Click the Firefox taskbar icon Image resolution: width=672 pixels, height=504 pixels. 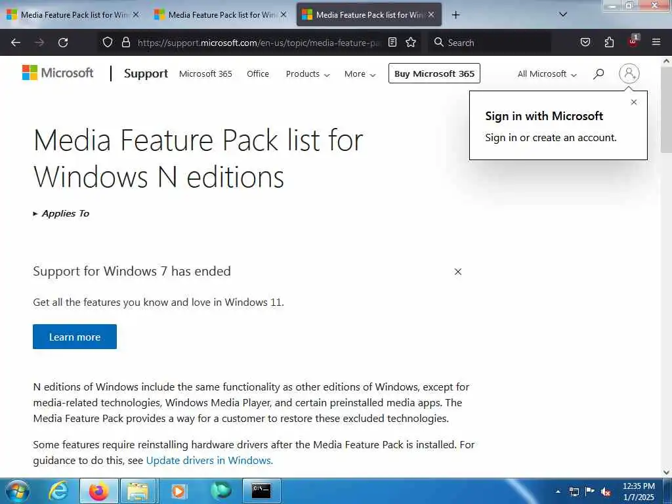(x=98, y=491)
